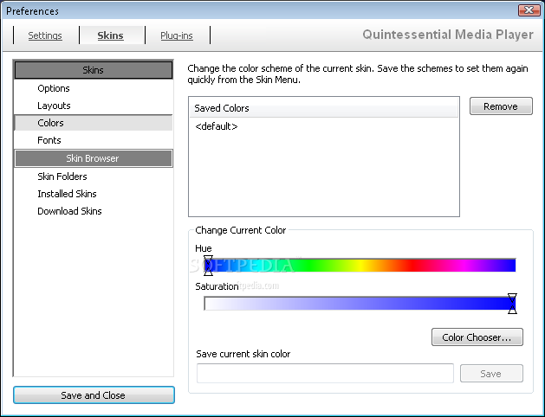Image resolution: width=545 pixels, height=417 pixels.
Task: Open the Fonts page
Action: pyautogui.click(x=49, y=140)
